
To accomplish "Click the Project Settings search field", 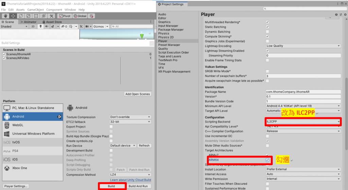I will (x=304, y=8).
